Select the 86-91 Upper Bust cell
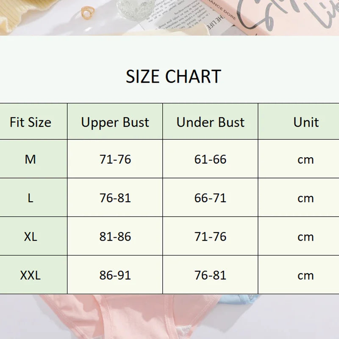339x339 pixels. point(115,275)
